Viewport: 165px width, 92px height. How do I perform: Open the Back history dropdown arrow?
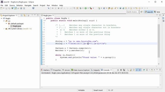tap(142, 8)
